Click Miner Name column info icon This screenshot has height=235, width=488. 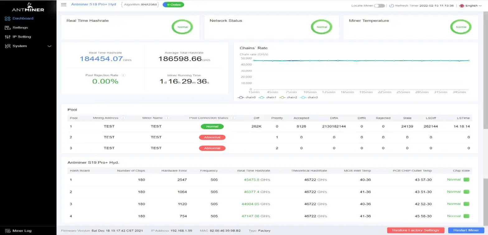168,118
